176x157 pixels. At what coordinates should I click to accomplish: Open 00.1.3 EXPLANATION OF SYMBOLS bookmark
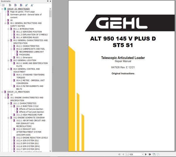pyautogui.click(x=32, y=35)
